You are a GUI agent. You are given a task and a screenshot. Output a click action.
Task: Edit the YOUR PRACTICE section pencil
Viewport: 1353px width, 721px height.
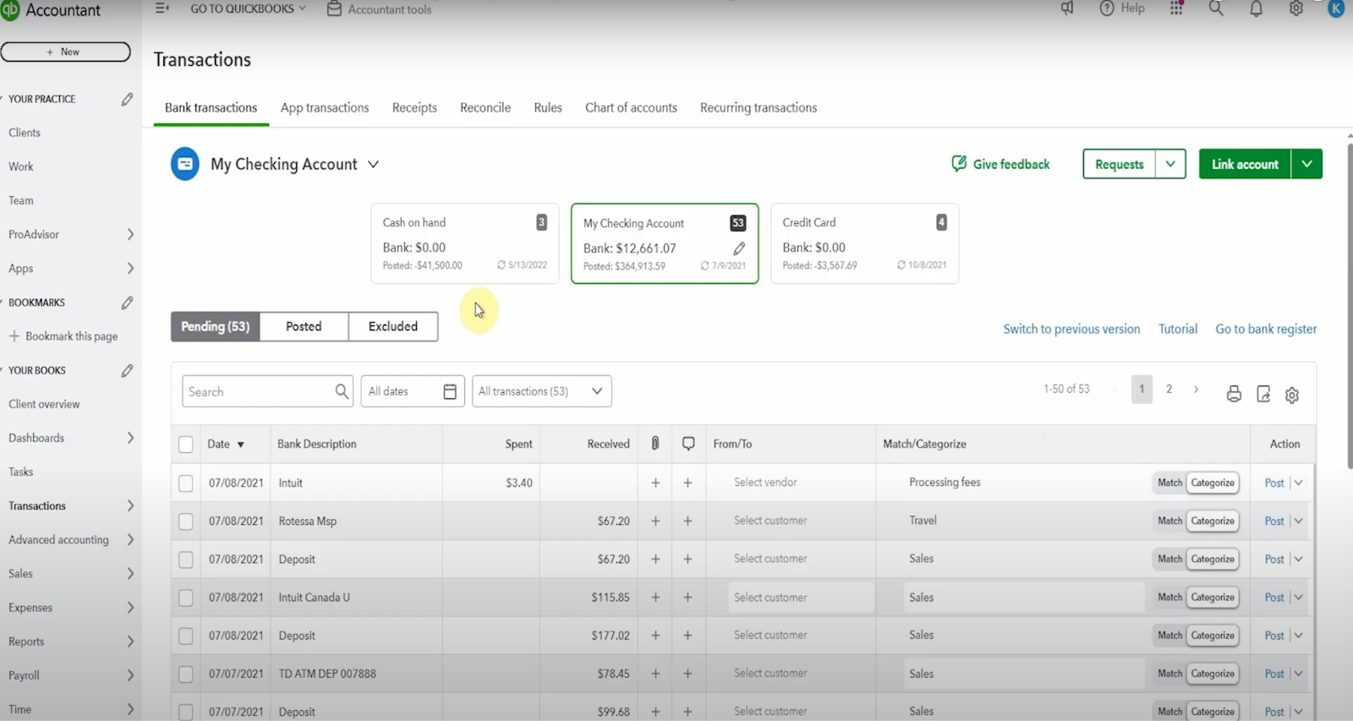click(127, 99)
